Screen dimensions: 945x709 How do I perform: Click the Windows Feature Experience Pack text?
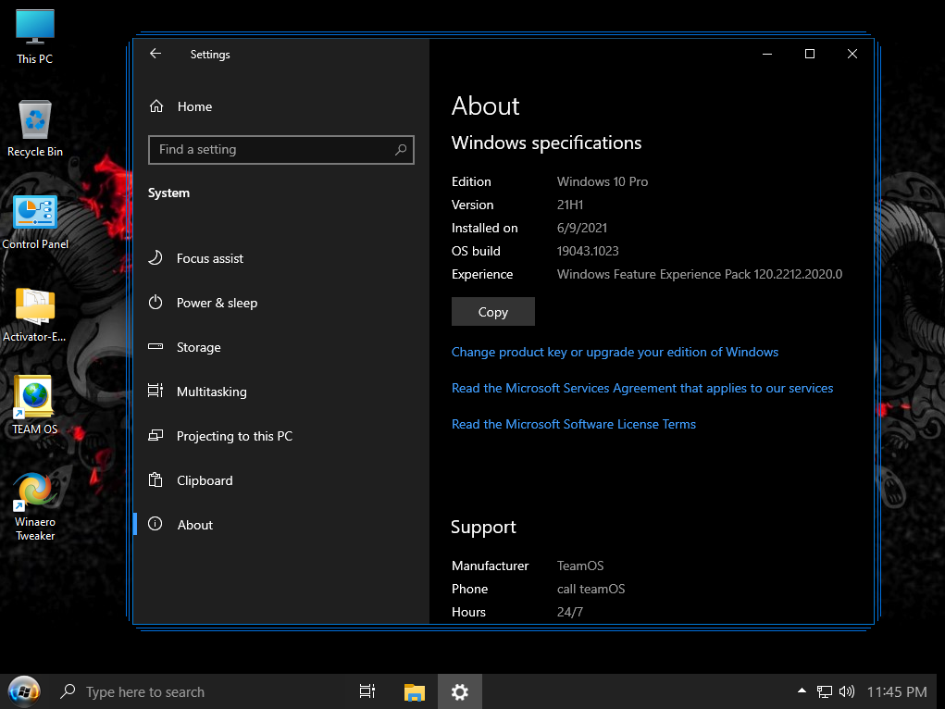pos(700,274)
